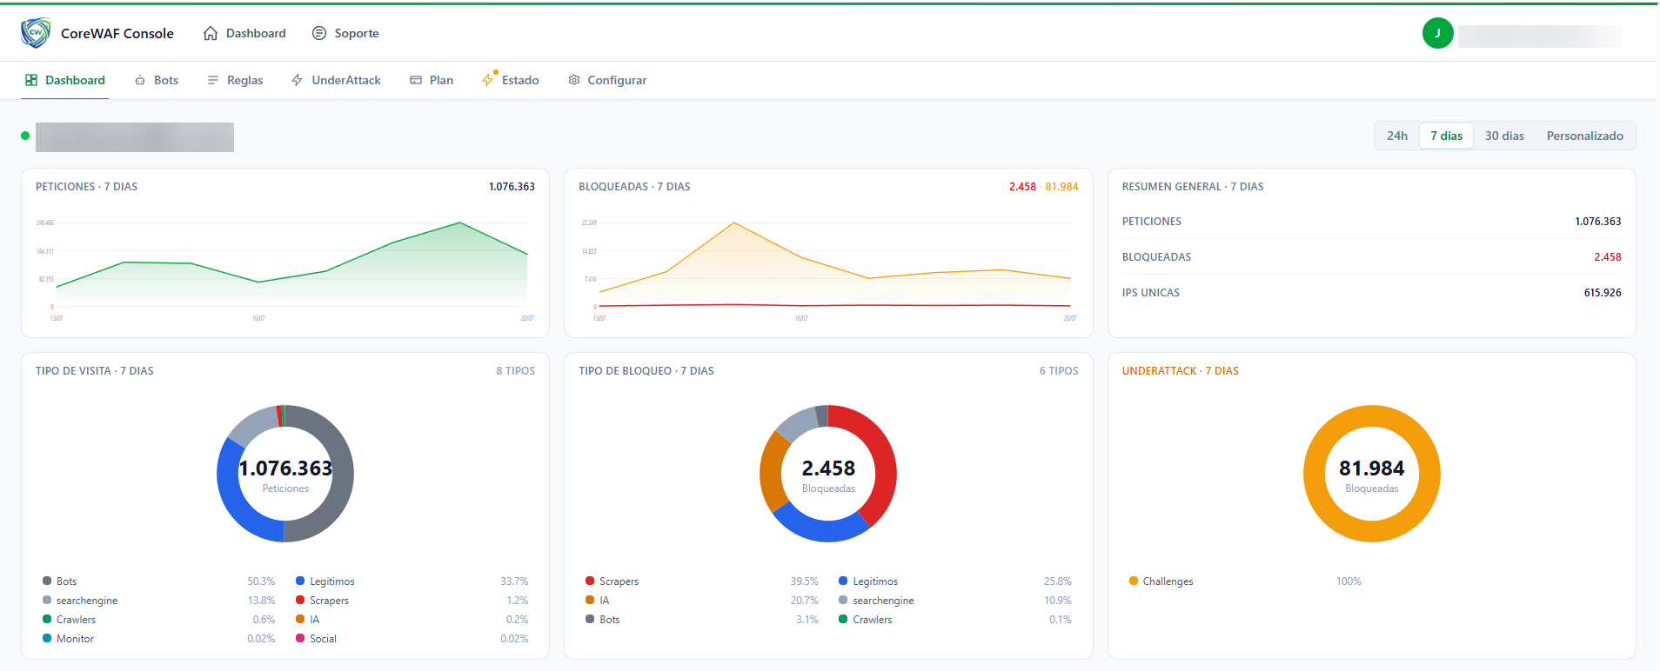Screen dimensions: 1660x671
Task: Click the CoreWAF Console title
Action: click(117, 33)
